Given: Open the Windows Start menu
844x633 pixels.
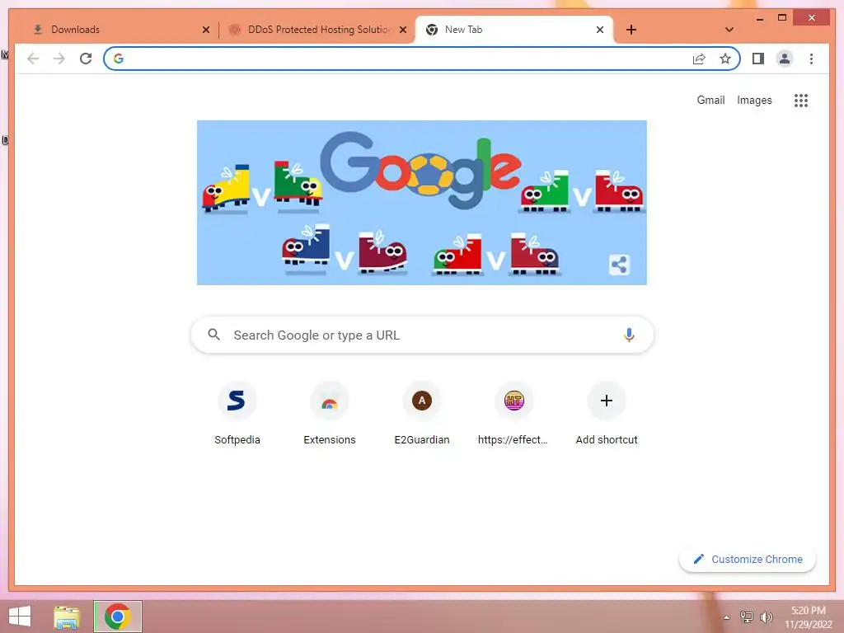Looking at the screenshot, I should (x=20, y=617).
